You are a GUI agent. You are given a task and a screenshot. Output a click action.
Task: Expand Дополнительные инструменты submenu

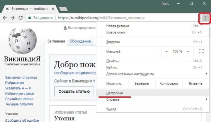point(153,74)
